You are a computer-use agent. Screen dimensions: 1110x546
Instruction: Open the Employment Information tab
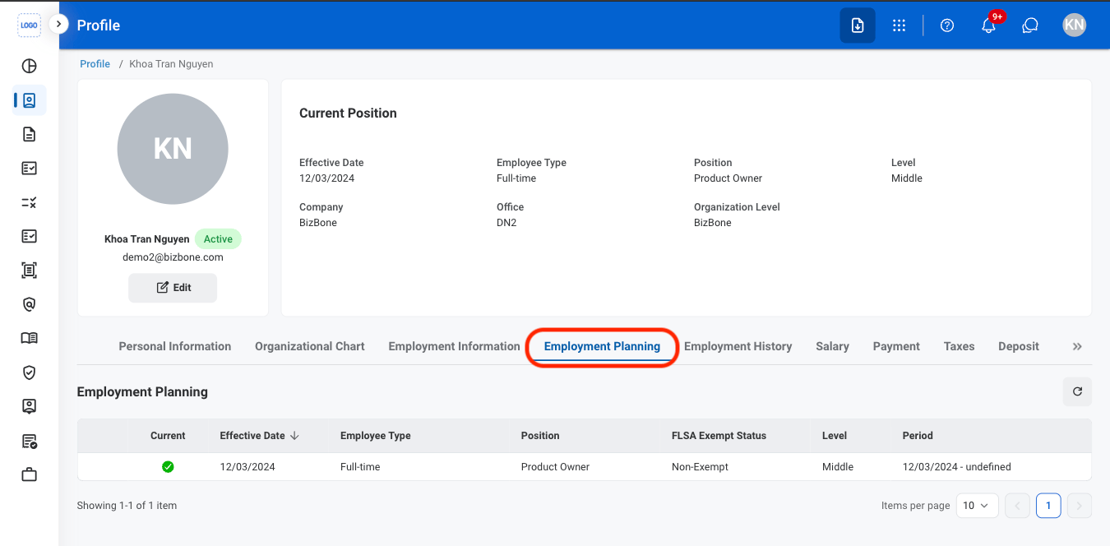tap(454, 346)
